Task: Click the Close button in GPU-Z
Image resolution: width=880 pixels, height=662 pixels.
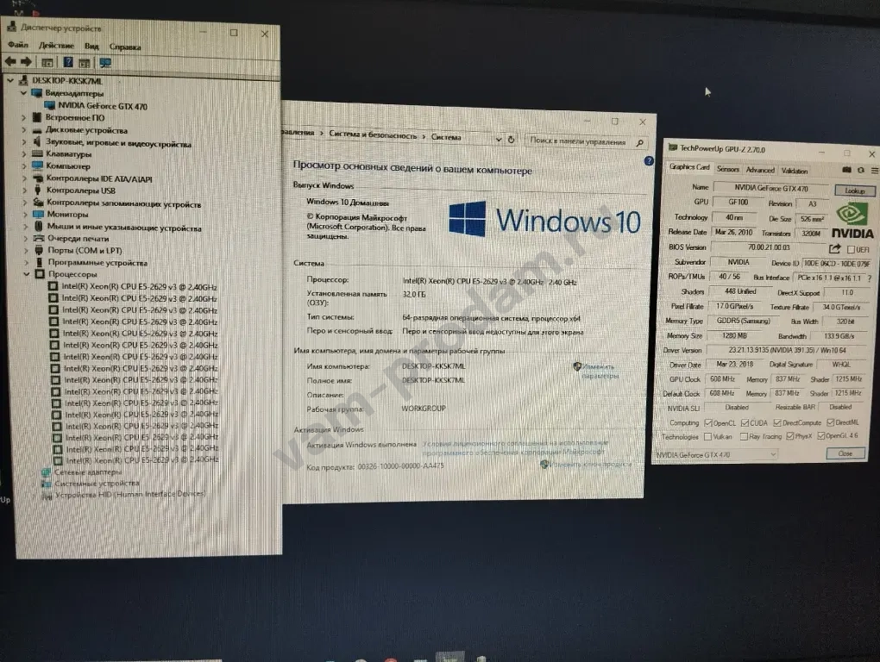Action: (845, 453)
